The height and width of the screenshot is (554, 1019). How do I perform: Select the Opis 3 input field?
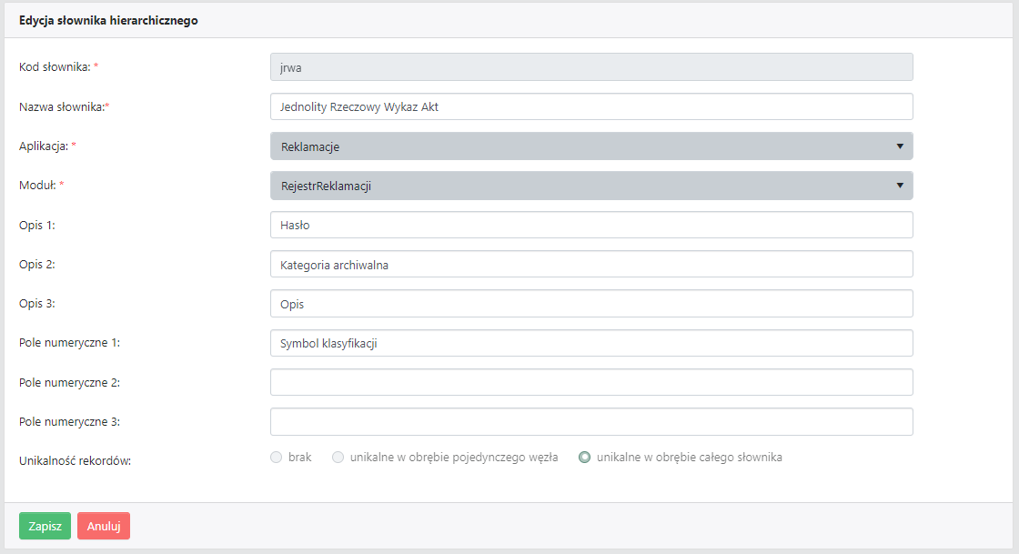(591, 304)
